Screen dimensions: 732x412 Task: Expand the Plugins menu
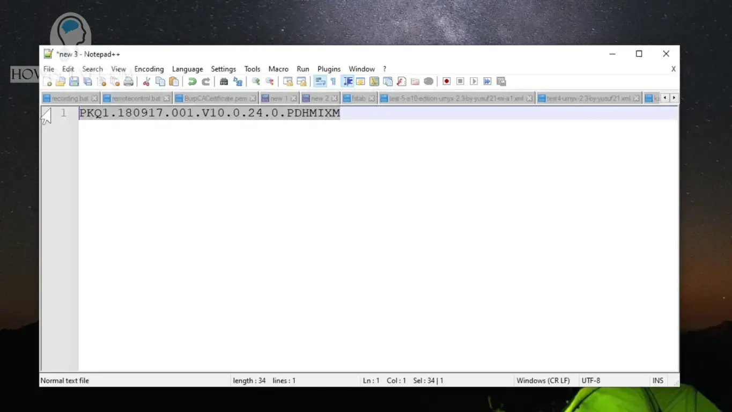click(329, 69)
